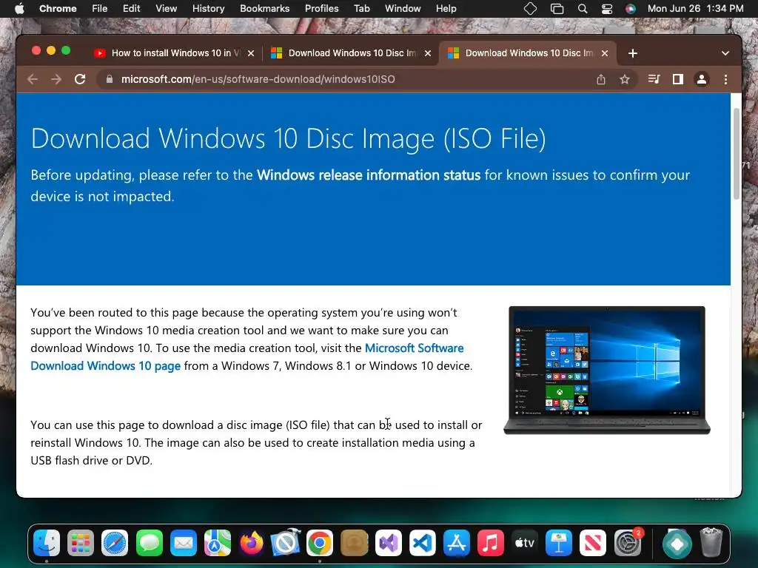Open Maps from the Dock
Screen dimensions: 758x568
(x=218, y=543)
